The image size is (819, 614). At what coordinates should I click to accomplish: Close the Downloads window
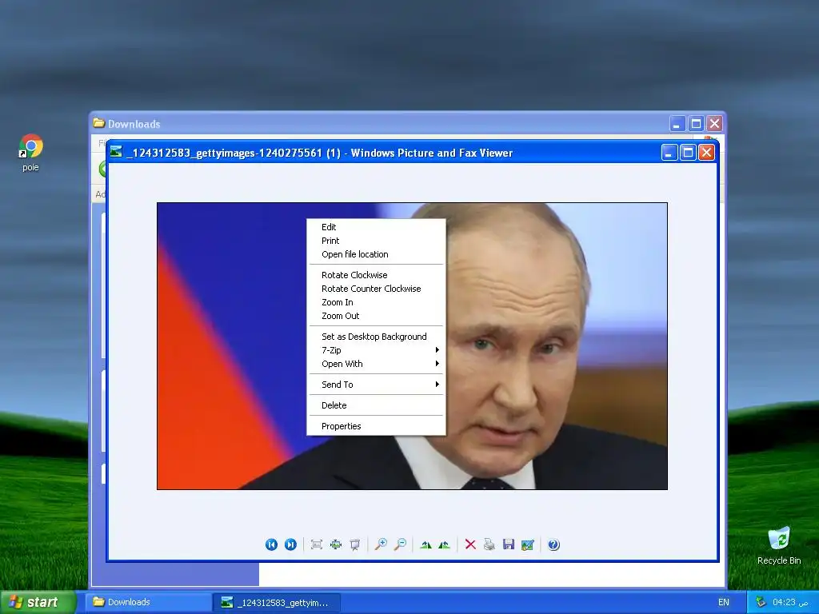[714, 124]
